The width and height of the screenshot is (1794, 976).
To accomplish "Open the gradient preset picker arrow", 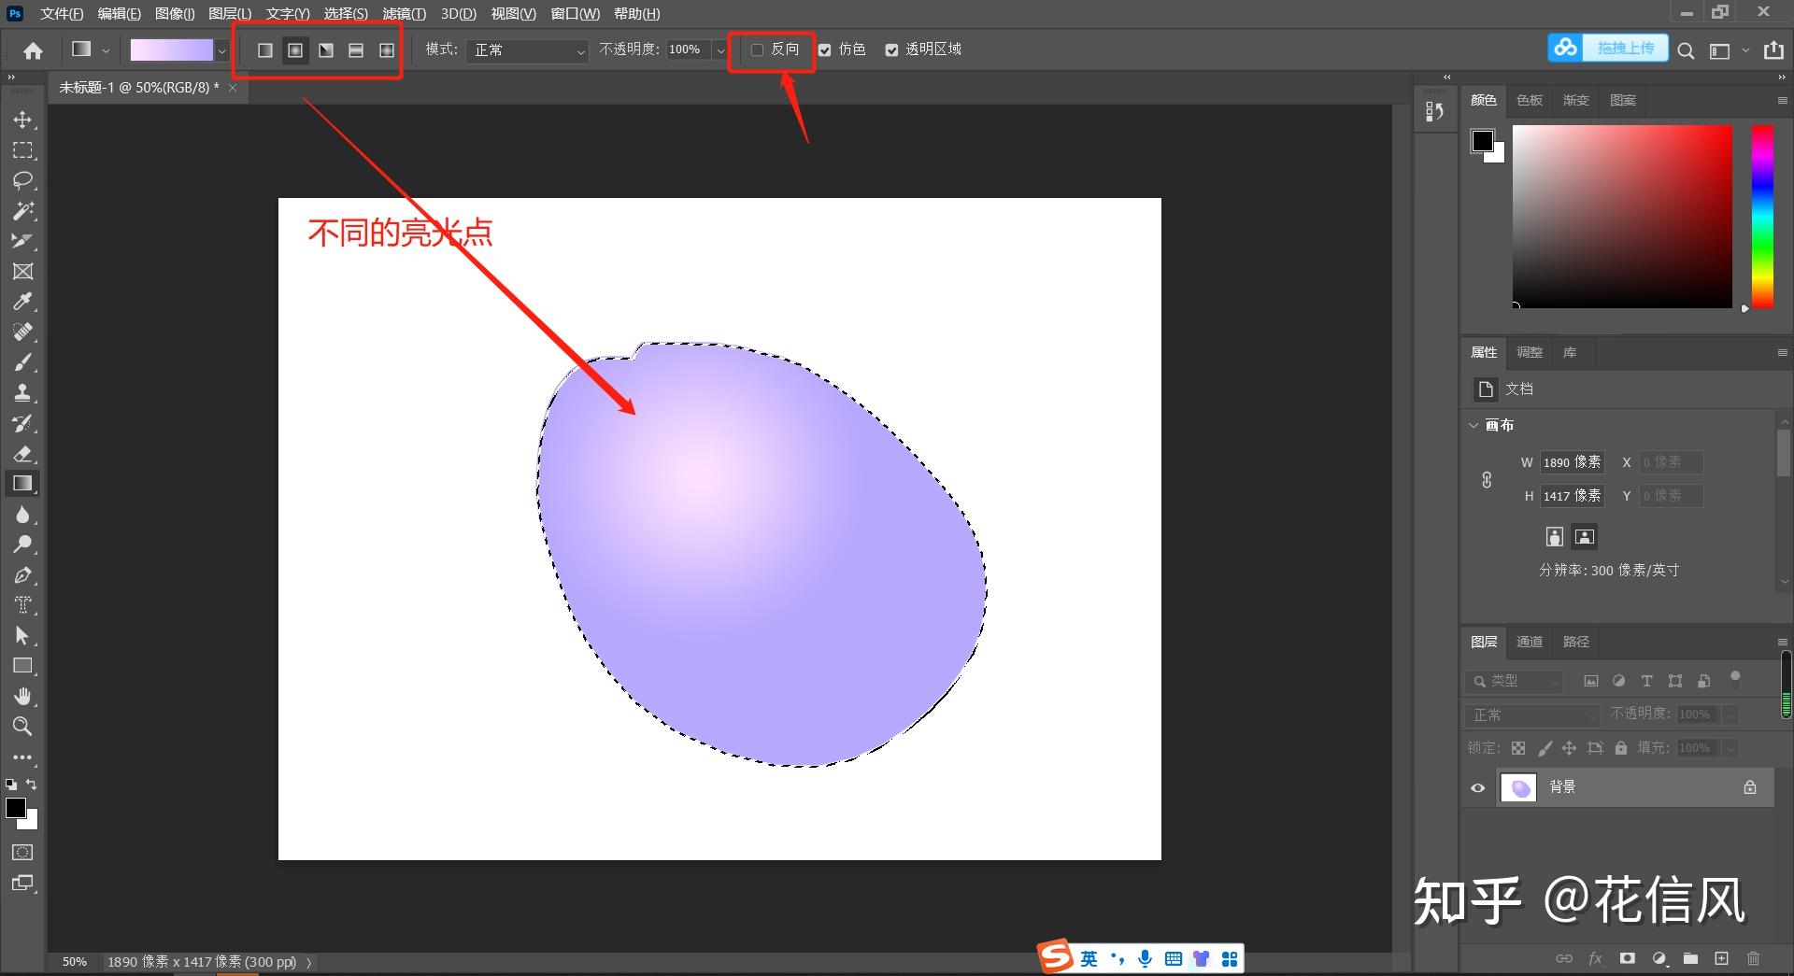I will pyautogui.click(x=222, y=50).
